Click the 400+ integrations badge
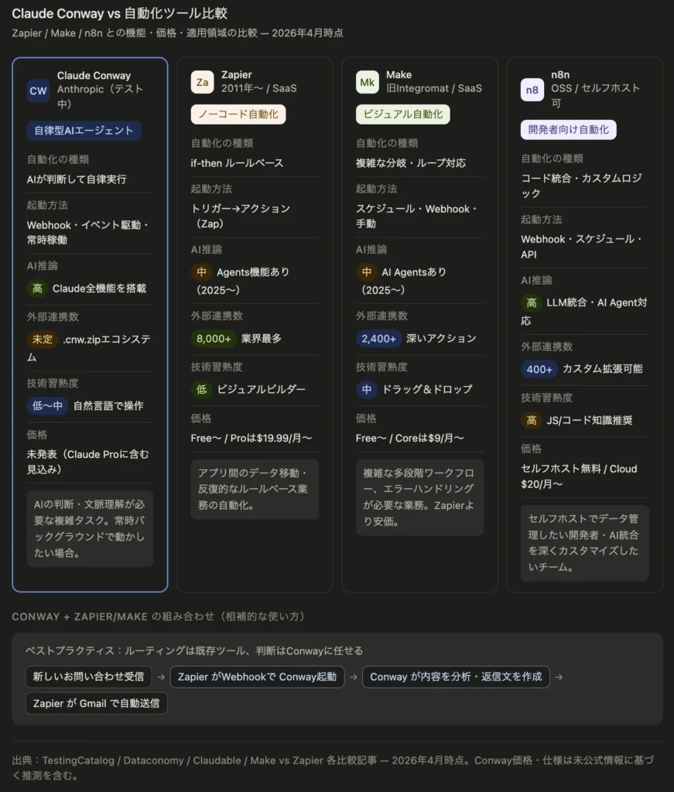 [539, 369]
